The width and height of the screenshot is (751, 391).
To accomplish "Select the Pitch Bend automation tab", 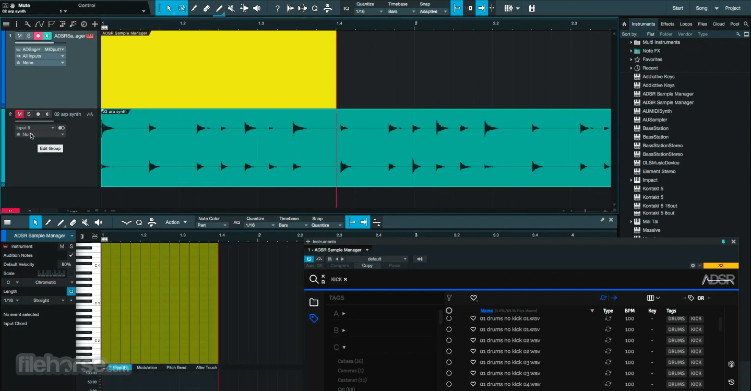I will point(176,368).
